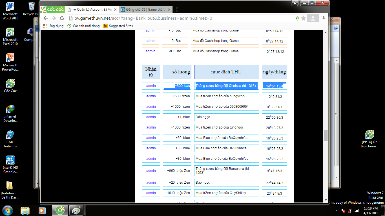Viewport: 385px width, 216px height.
Task: Click the browser scrollbar up arrow
Action: pyautogui.click(x=326, y=33)
